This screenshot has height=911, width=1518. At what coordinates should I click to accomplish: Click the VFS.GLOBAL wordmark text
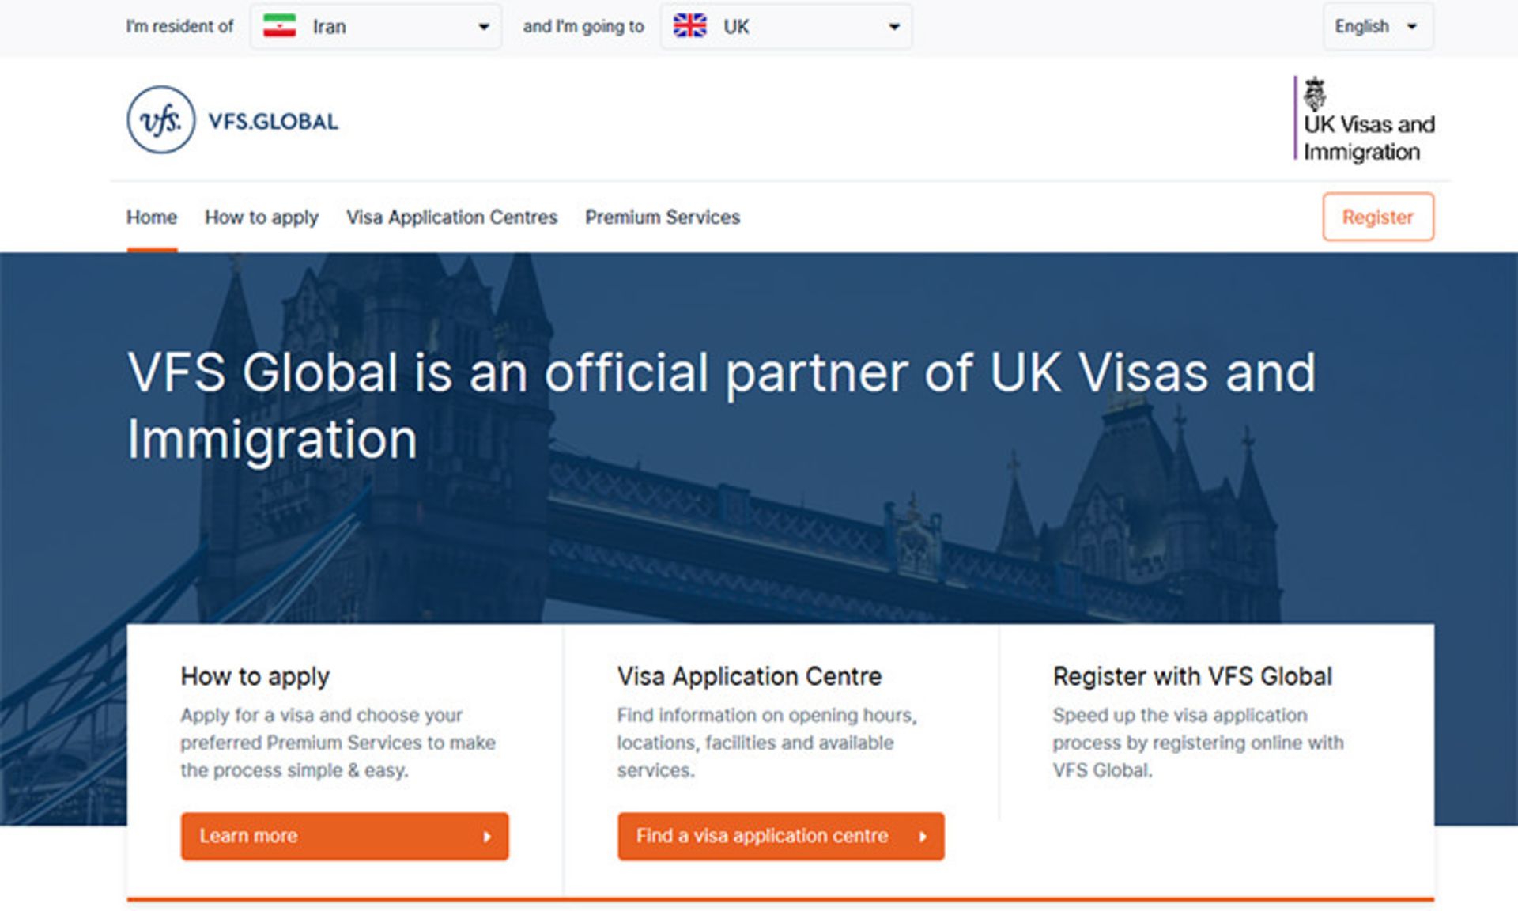pos(273,121)
